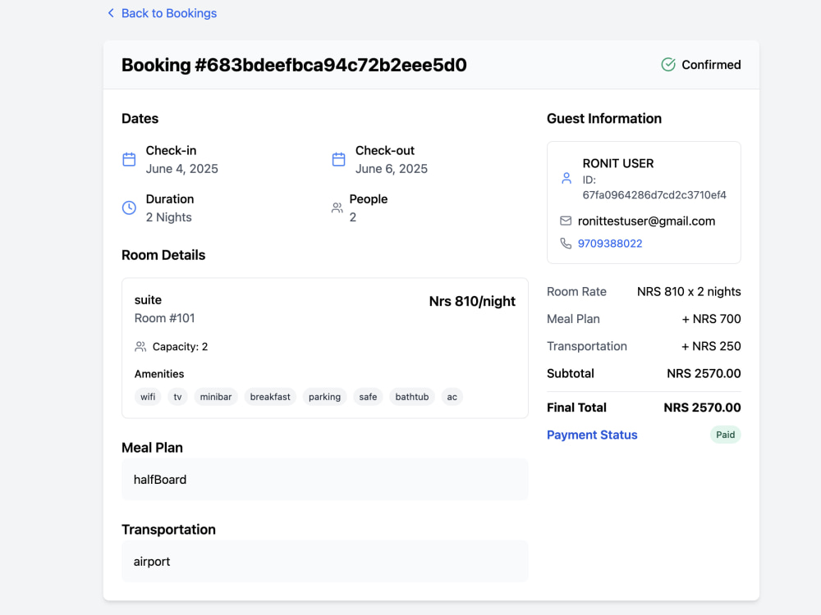Click the Amenities label

[159, 374]
